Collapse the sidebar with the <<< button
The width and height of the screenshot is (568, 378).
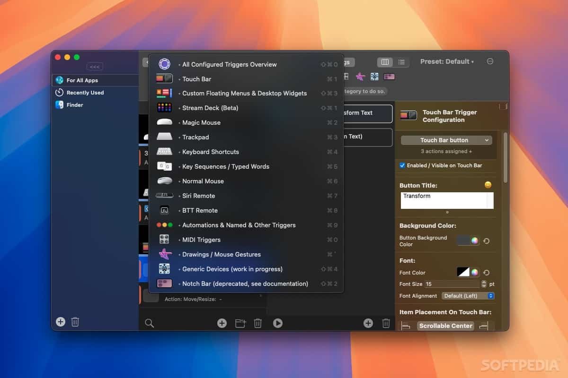point(95,67)
